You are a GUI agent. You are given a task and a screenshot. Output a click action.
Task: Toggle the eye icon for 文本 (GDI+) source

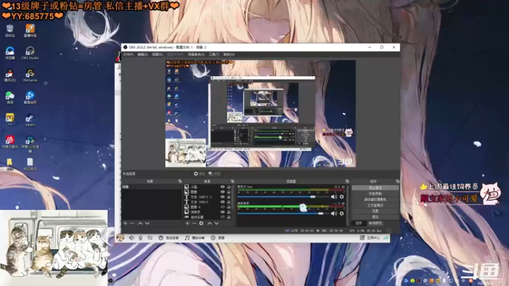click(222, 201)
